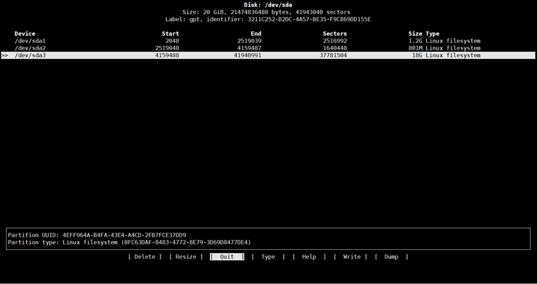Click end sector value 4159487
This screenshot has width=537, height=284.
point(249,48)
